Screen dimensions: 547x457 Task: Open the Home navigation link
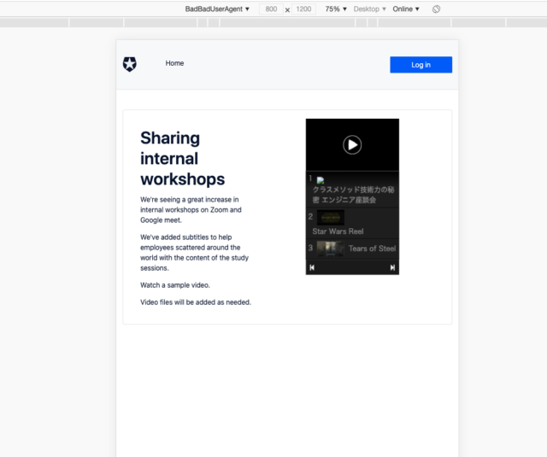click(174, 63)
